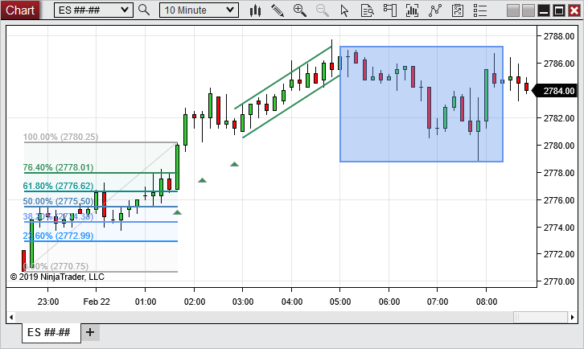This screenshot has height=349, width=584.
Task: Select the ES ##-## bottom tab
Action: (x=49, y=332)
